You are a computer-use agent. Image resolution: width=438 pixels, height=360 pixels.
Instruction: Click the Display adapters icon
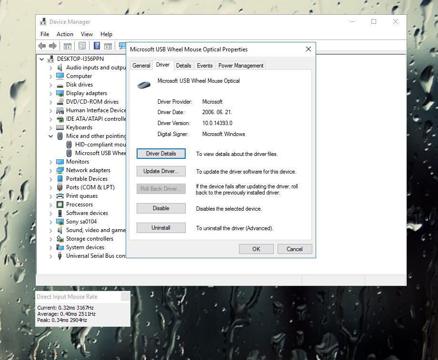(60, 93)
